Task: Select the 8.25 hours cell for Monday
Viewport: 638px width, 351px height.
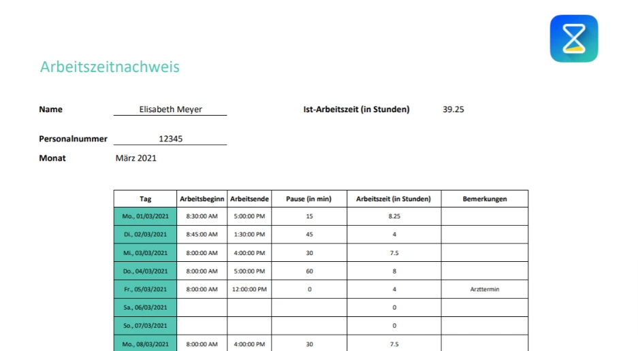Action: [394, 216]
